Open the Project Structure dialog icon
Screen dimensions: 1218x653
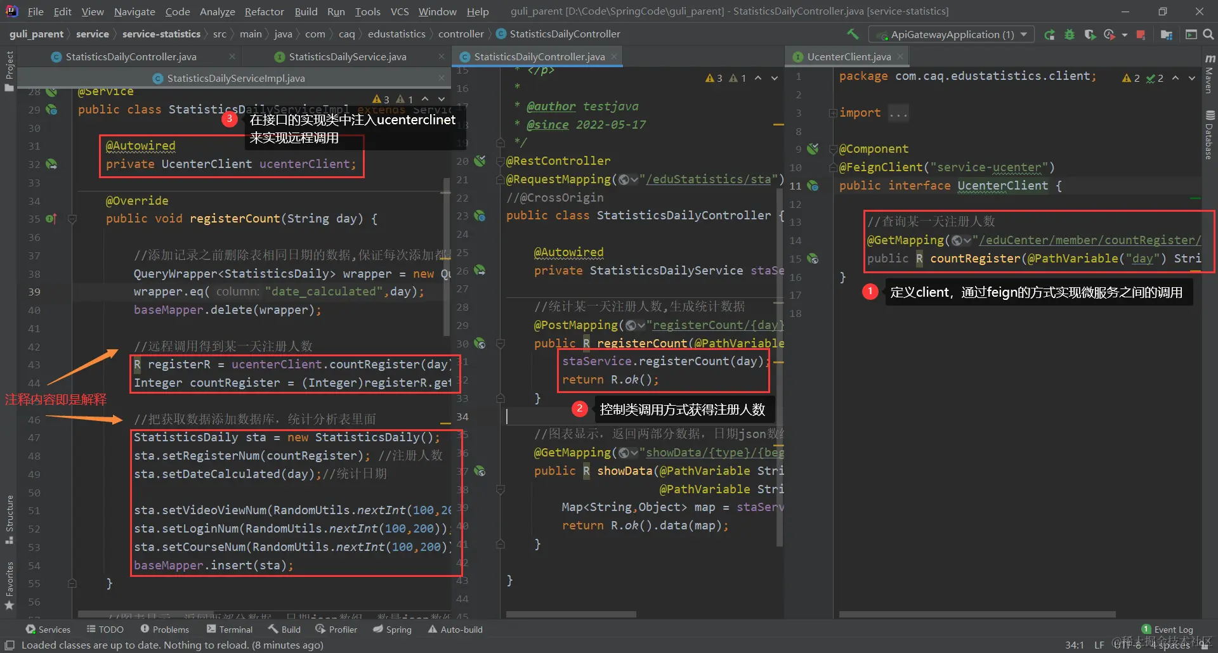[x=1166, y=34]
